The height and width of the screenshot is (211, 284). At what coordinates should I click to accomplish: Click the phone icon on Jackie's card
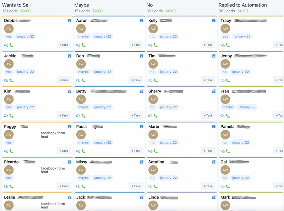11,80
